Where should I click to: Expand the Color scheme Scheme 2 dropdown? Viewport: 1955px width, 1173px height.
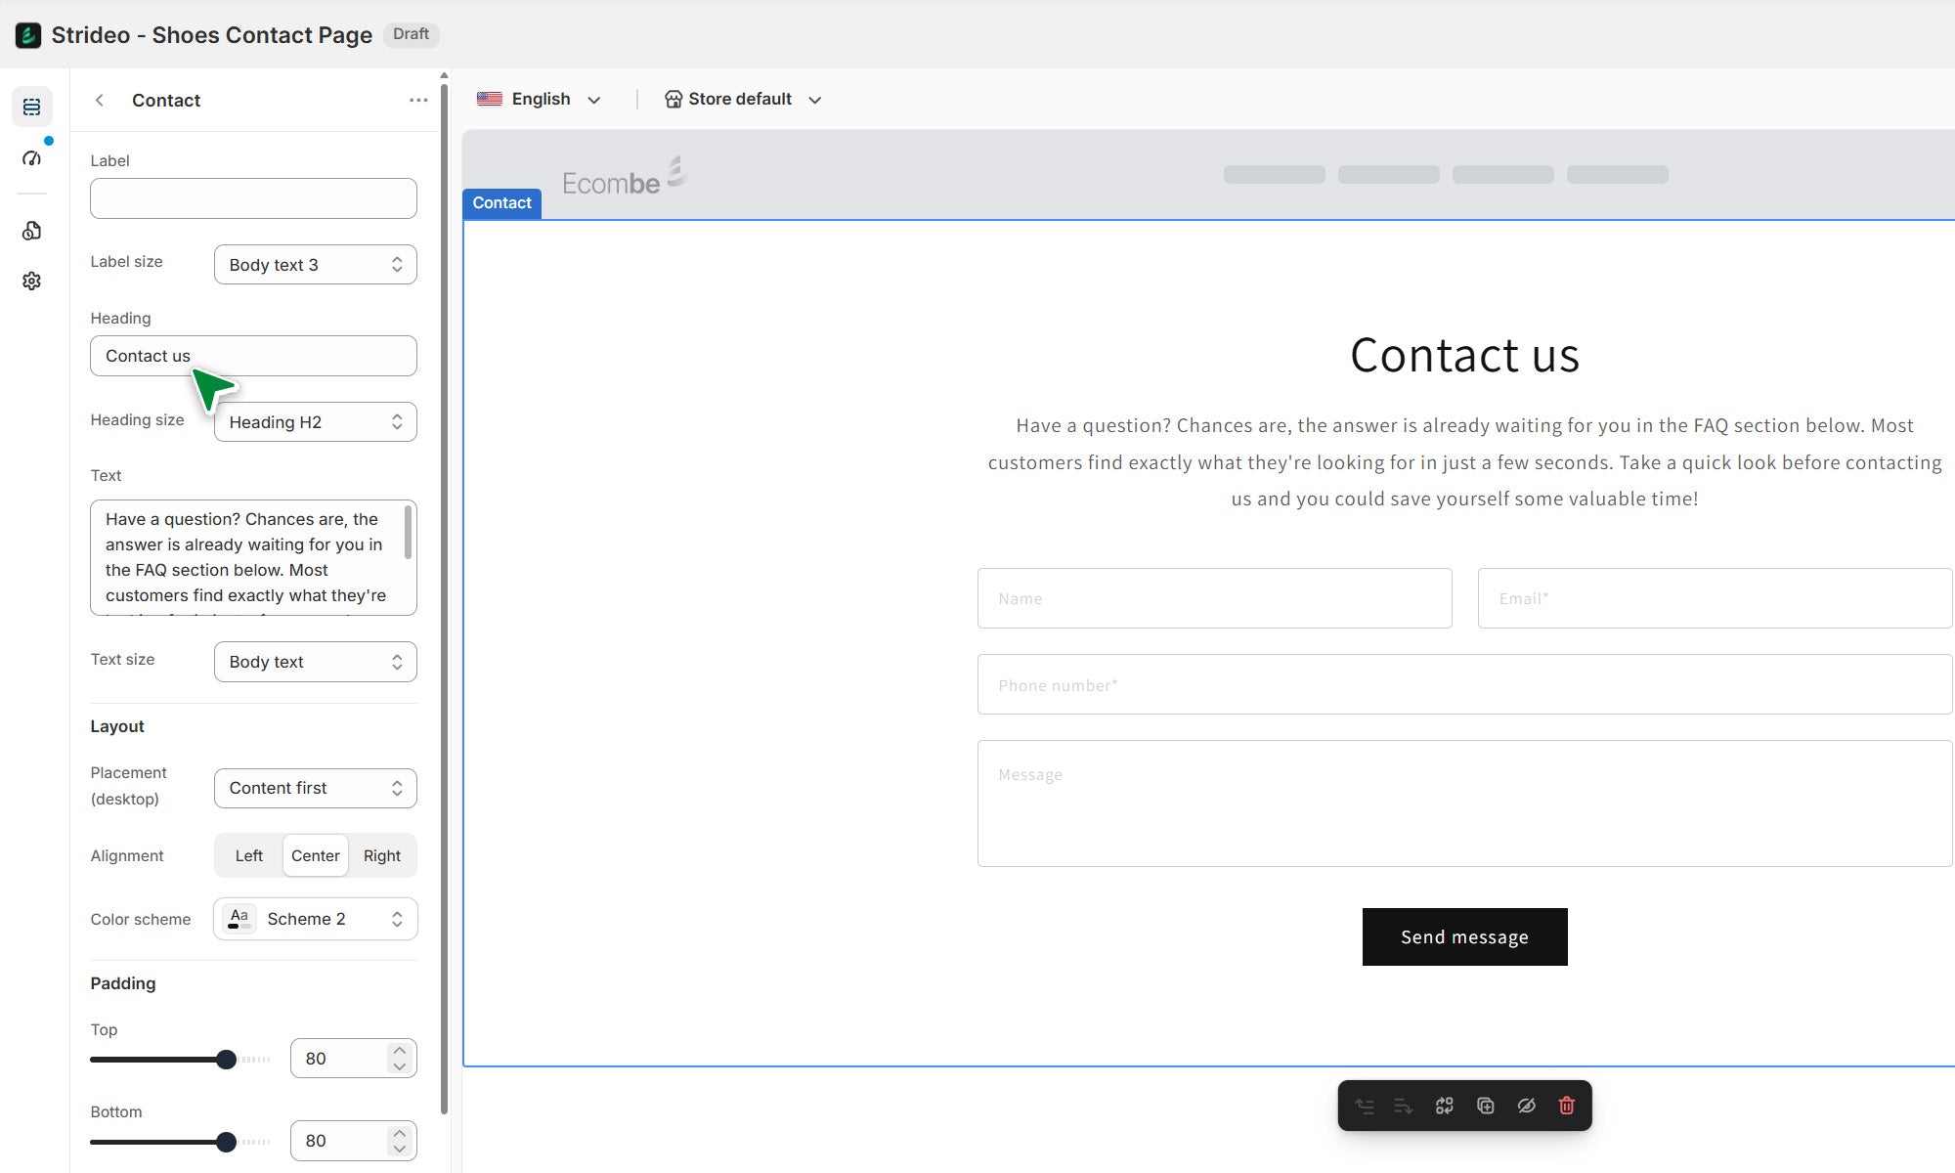click(x=315, y=919)
